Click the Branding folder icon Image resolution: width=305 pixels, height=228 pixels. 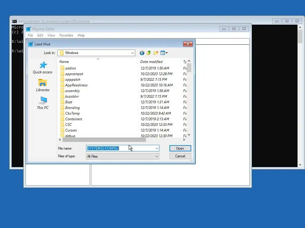pos(62,107)
